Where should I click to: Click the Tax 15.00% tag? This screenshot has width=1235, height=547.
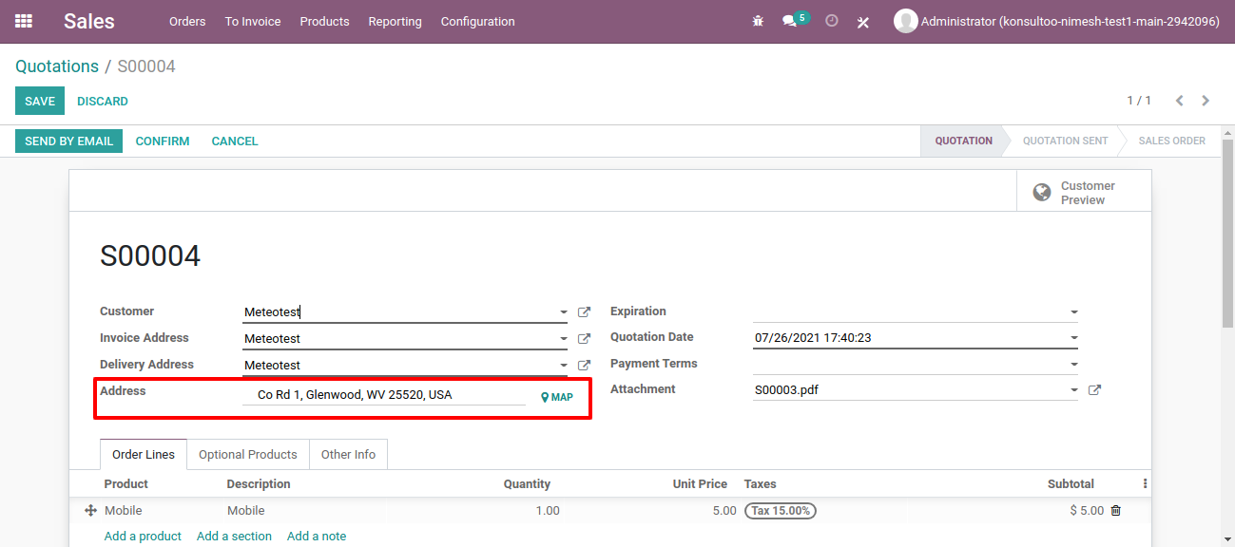click(781, 511)
